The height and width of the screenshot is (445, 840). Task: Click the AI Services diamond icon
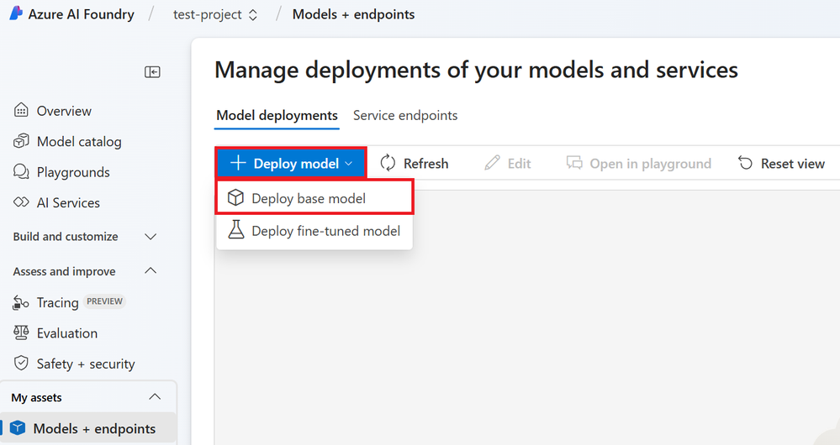[x=21, y=203]
